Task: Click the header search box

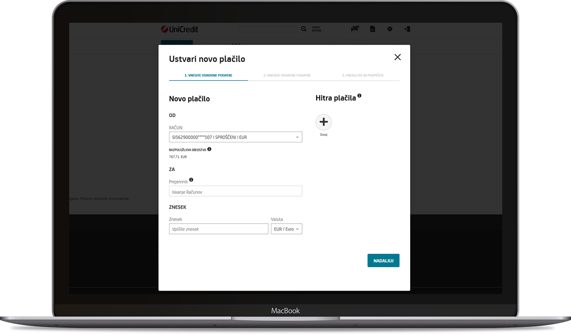Action: [268, 29]
